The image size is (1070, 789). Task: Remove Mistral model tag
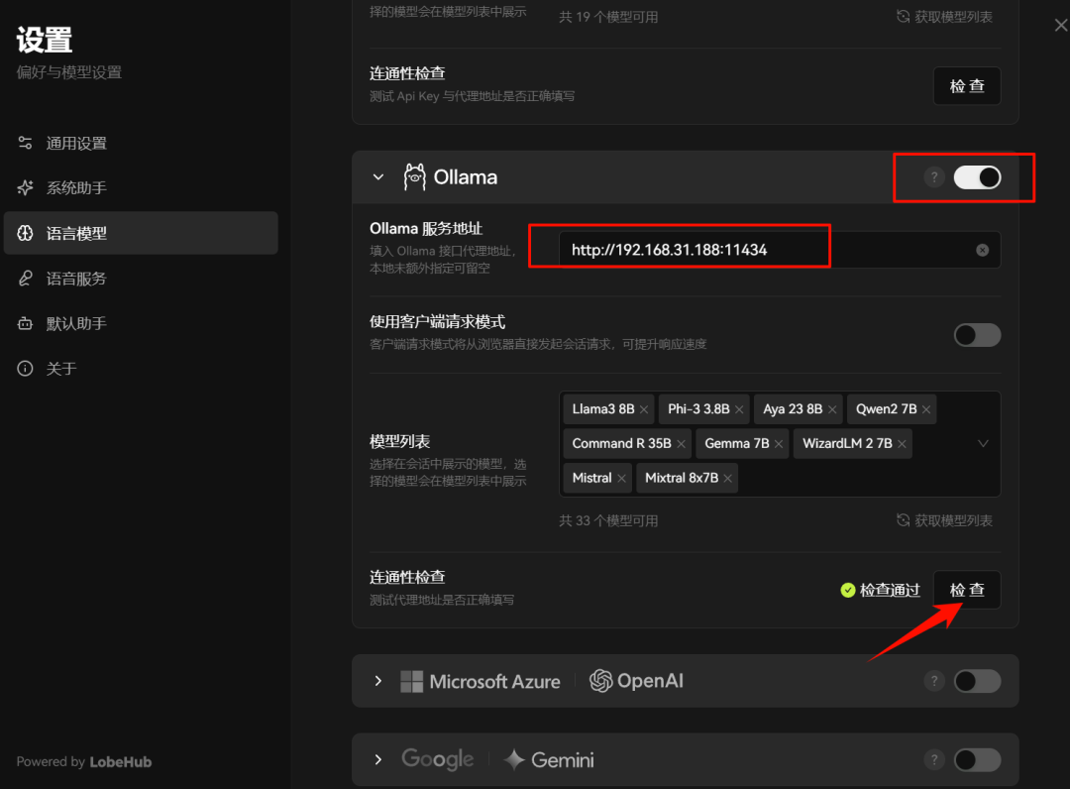click(x=621, y=479)
